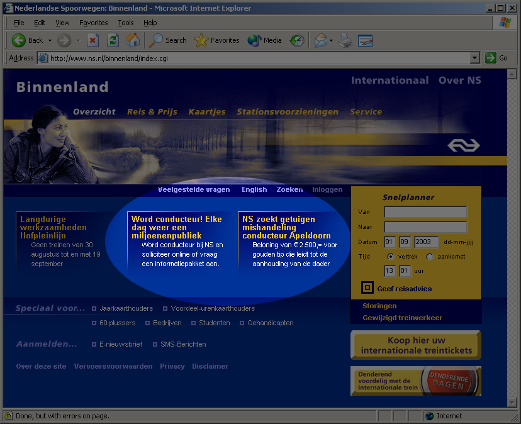Click the hour field showing 13
Screen dimensions: 521x424
pos(389,271)
